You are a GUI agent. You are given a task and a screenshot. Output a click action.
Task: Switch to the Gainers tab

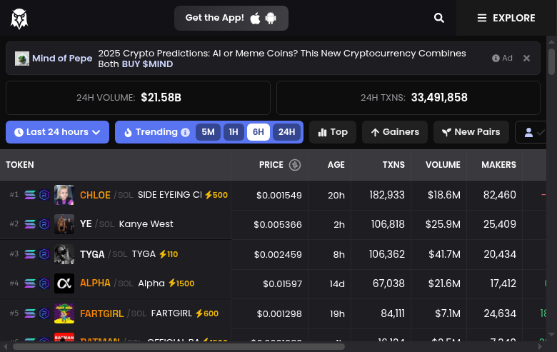point(395,132)
